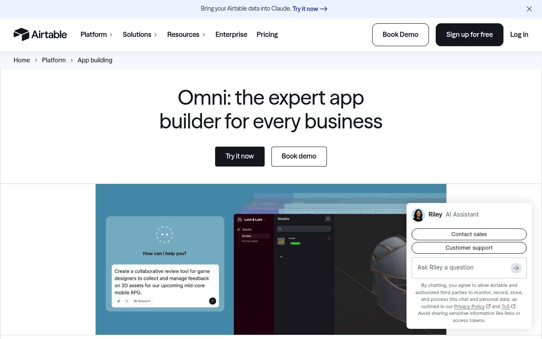Choose Contact sales in Riley chat
This screenshot has height=339, width=542.
click(x=469, y=234)
